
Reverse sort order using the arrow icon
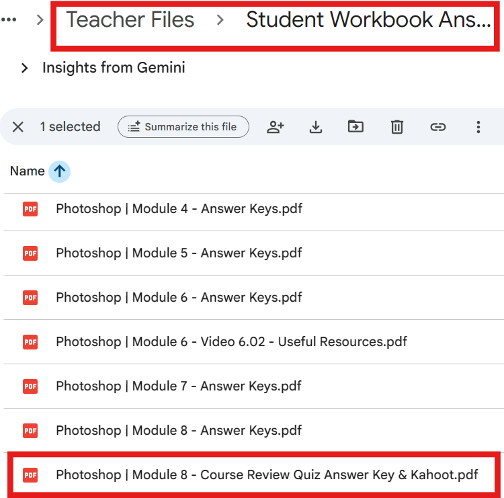coord(59,171)
